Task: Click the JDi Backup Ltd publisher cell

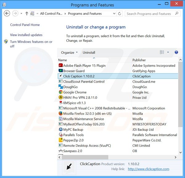Action: tap(143, 129)
